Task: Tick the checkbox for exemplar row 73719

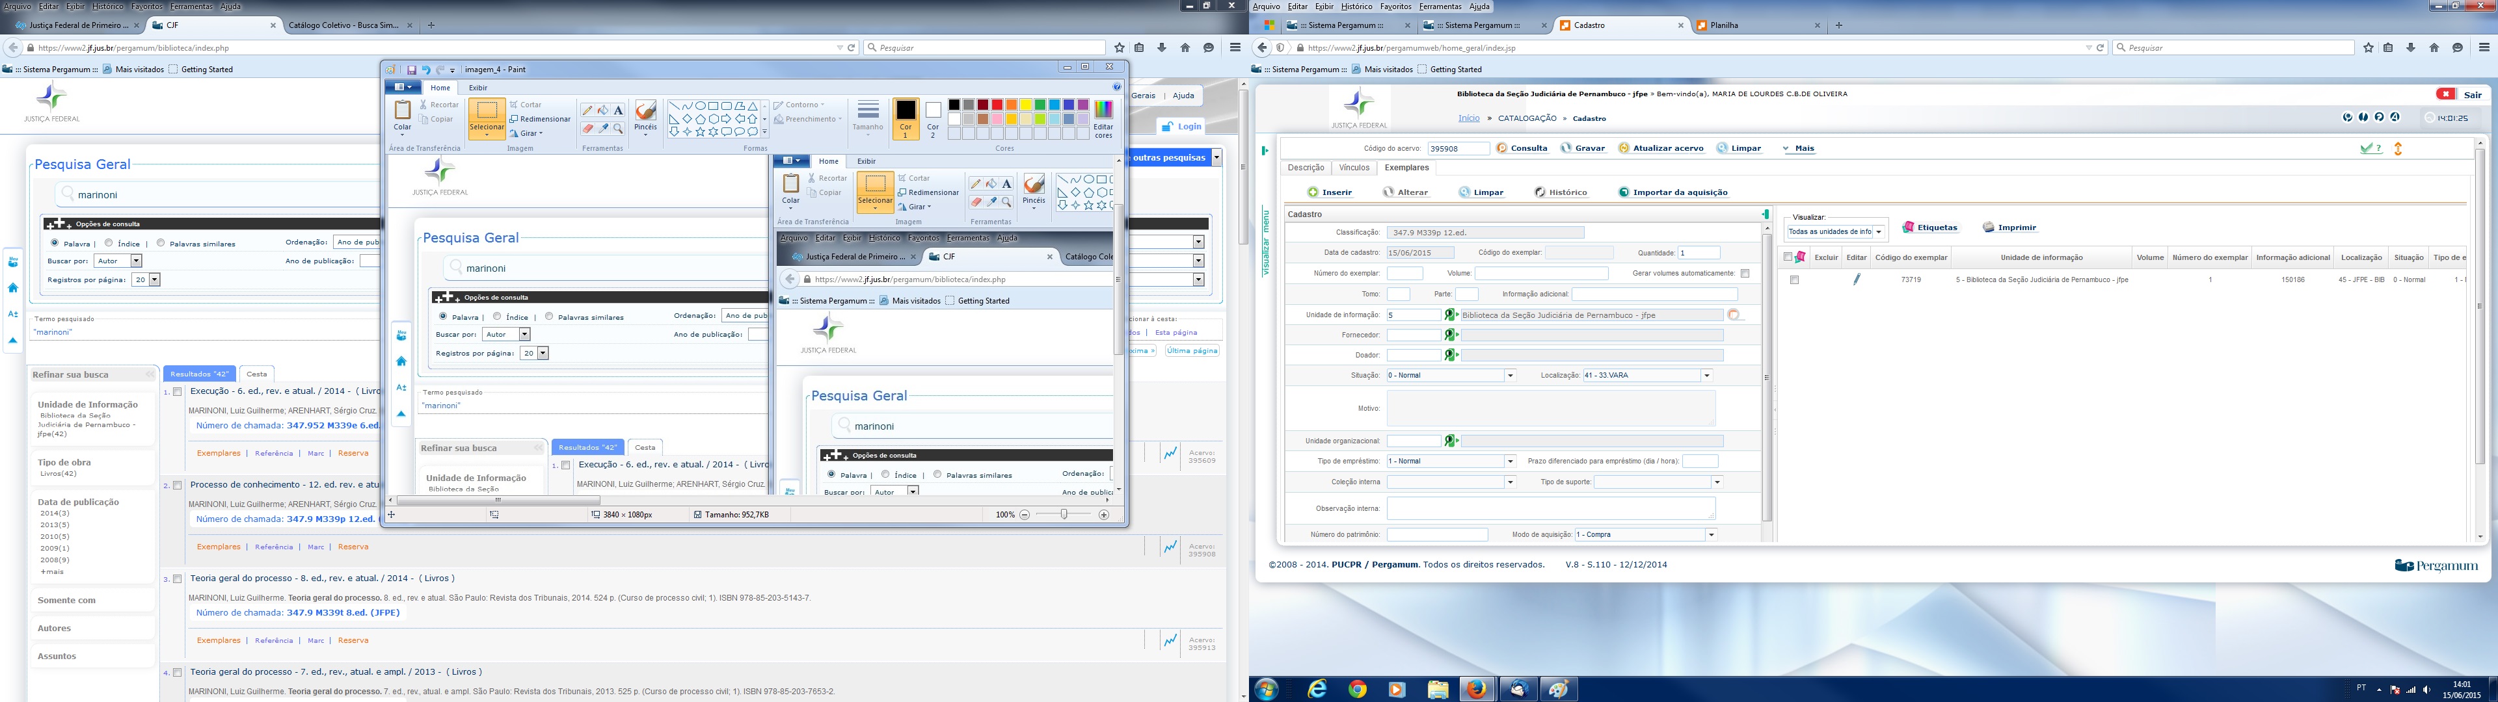Action: pos(1794,280)
